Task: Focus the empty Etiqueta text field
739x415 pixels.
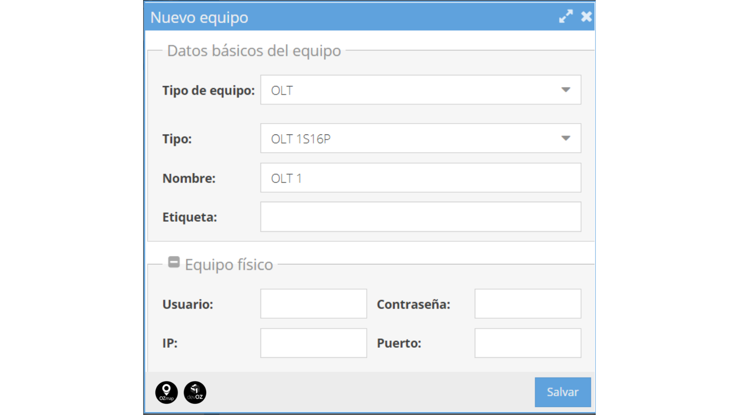Action: (420, 217)
